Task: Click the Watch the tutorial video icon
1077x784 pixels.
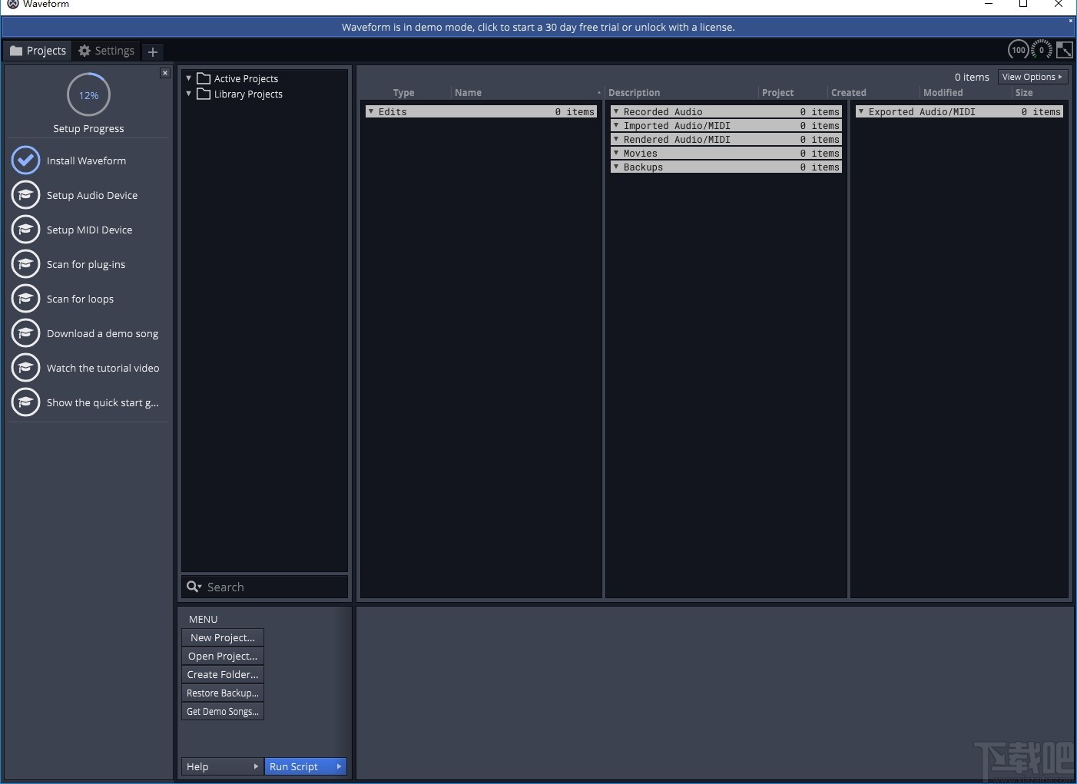Action: (25, 368)
